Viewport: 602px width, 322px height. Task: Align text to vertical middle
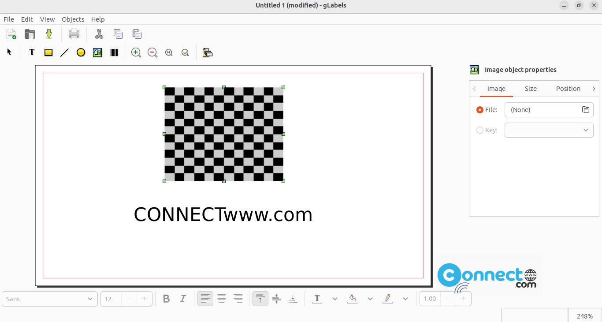tap(277, 299)
